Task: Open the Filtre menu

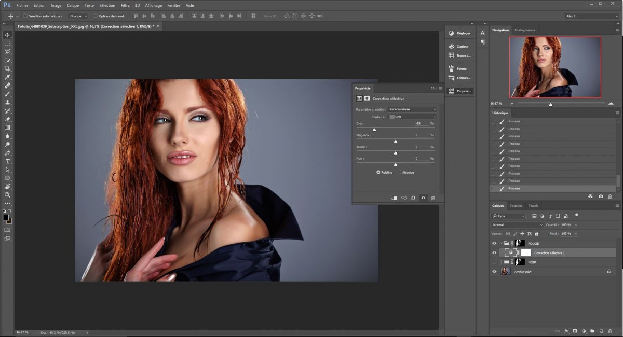Action: pyautogui.click(x=125, y=5)
